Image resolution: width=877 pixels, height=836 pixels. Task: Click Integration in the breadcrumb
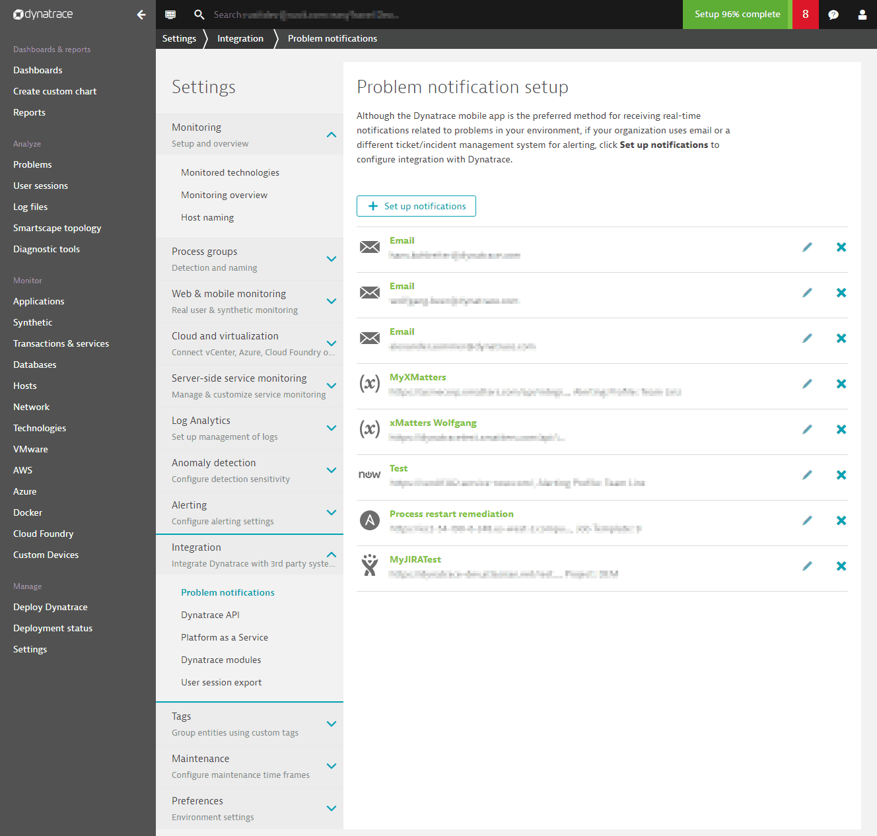point(240,38)
